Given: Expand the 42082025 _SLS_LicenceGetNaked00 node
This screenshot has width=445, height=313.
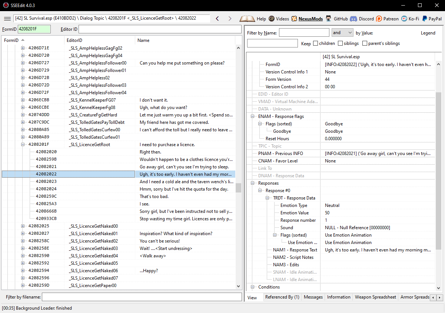Looking at the screenshot, I should click(23, 226).
